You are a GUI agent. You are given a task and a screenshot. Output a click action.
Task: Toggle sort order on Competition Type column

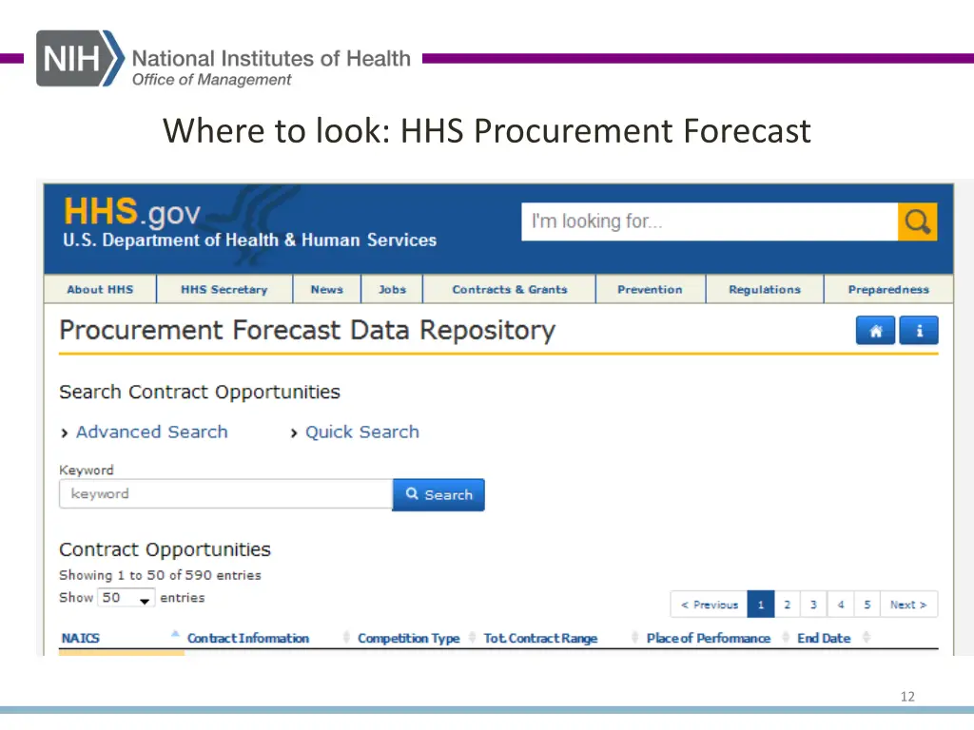(472, 638)
